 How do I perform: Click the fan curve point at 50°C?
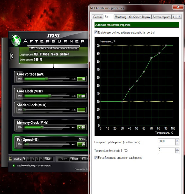[137, 82]
